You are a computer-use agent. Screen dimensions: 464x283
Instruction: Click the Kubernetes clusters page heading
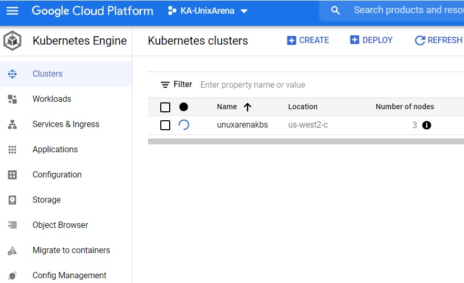pyautogui.click(x=198, y=40)
